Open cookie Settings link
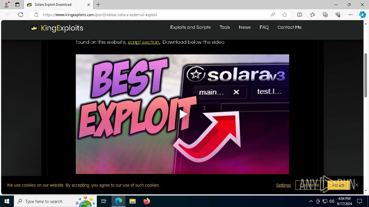Screen dimensions: 369x207 (x=283, y=185)
